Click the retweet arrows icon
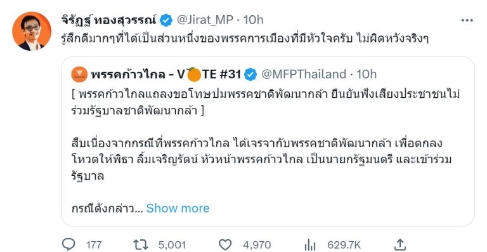This screenshot has height=252, width=487. tap(141, 245)
